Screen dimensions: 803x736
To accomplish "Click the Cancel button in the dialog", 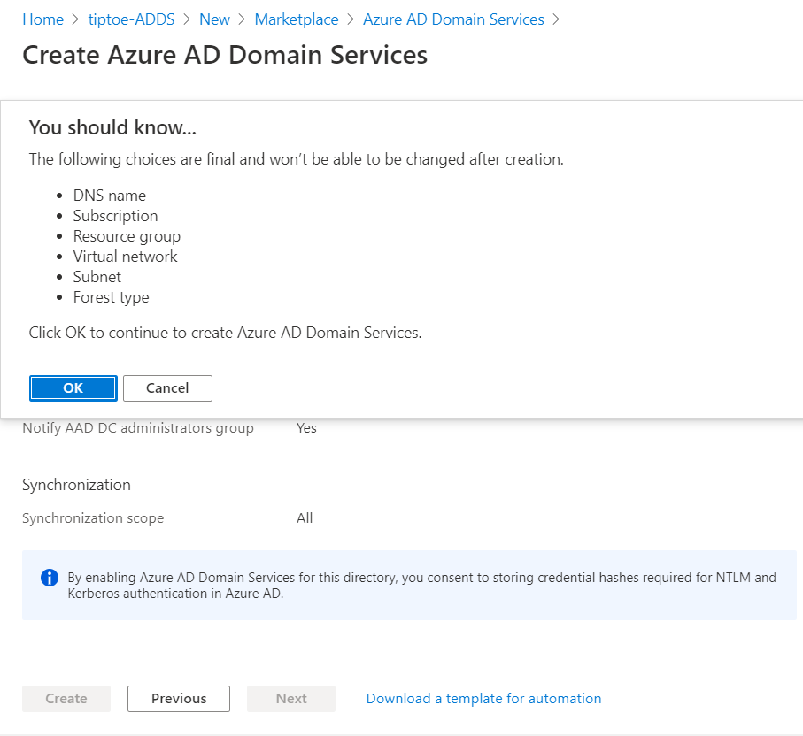I will 167,388.
